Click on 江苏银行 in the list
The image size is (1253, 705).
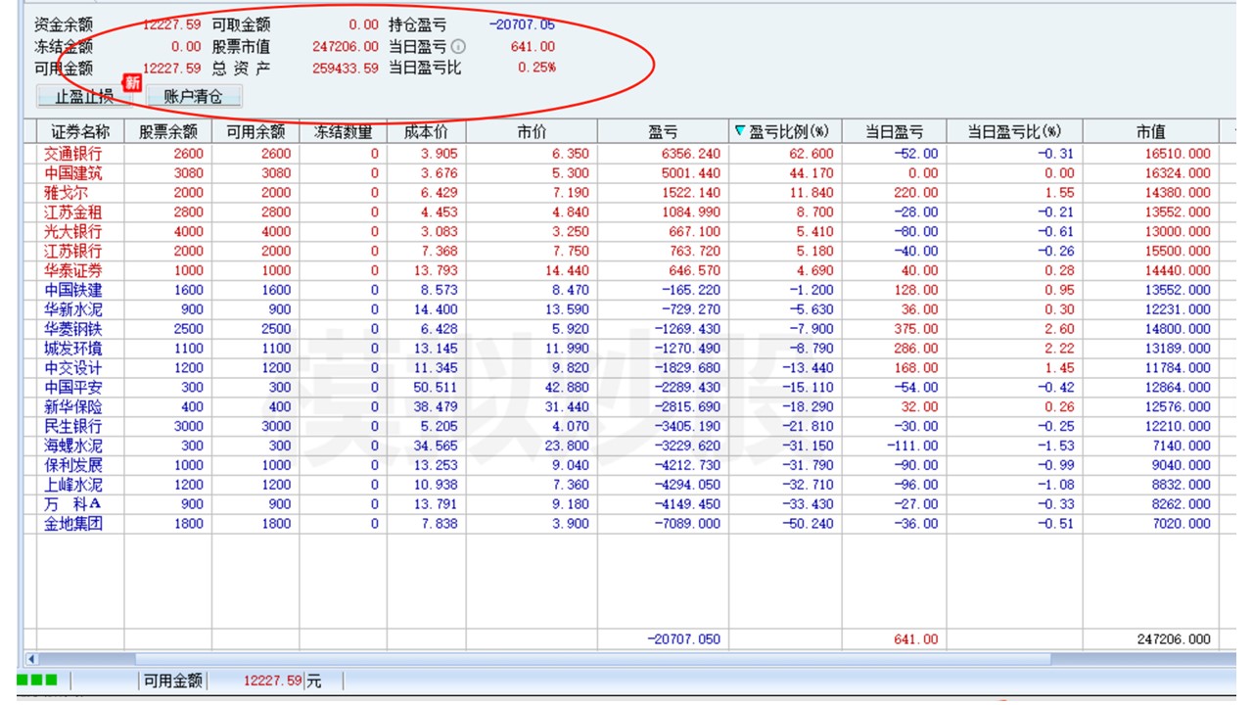coord(73,252)
